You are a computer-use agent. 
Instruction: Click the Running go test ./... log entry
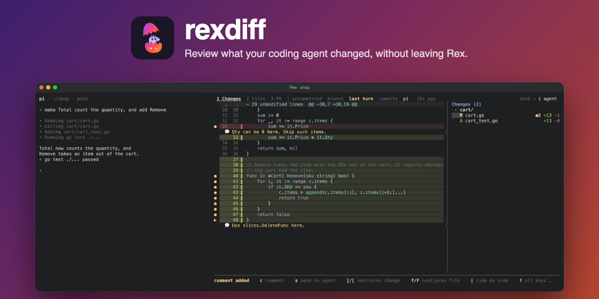pyautogui.click(x=70, y=137)
